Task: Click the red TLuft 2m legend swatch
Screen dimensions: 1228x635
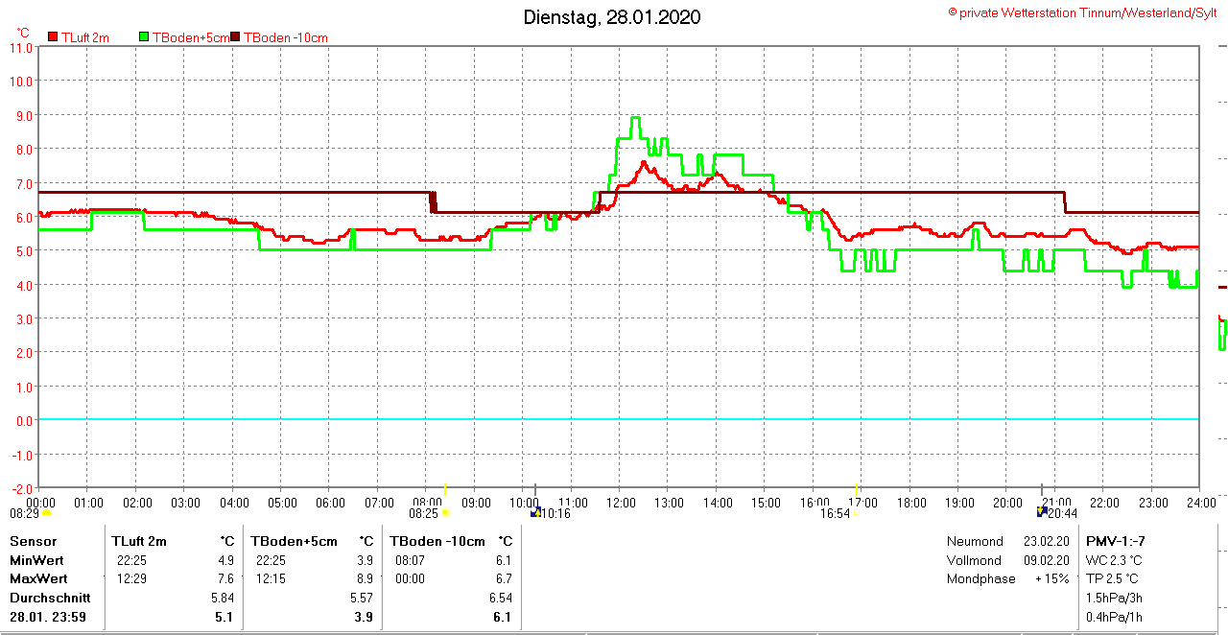Action: (x=53, y=37)
